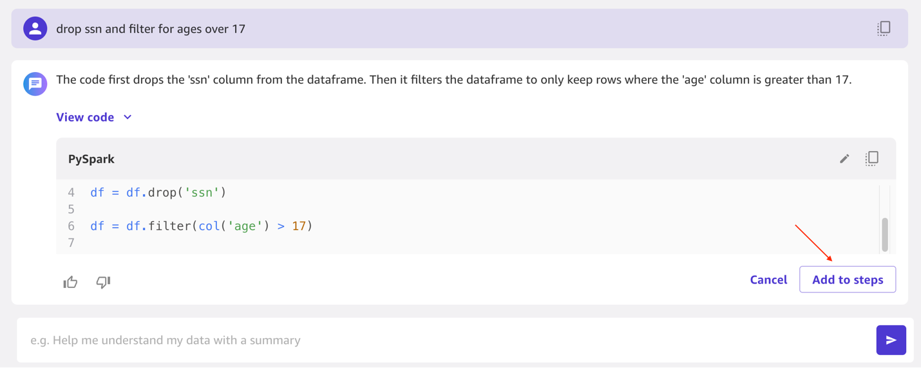The height and width of the screenshot is (369, 921).
Task: Click the code block scrollbar thumb
Action: click(x=885, y=235)
